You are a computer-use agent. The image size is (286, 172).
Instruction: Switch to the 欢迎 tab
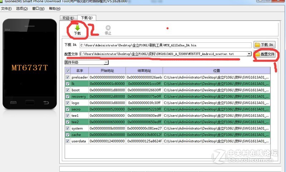(68, 18)
